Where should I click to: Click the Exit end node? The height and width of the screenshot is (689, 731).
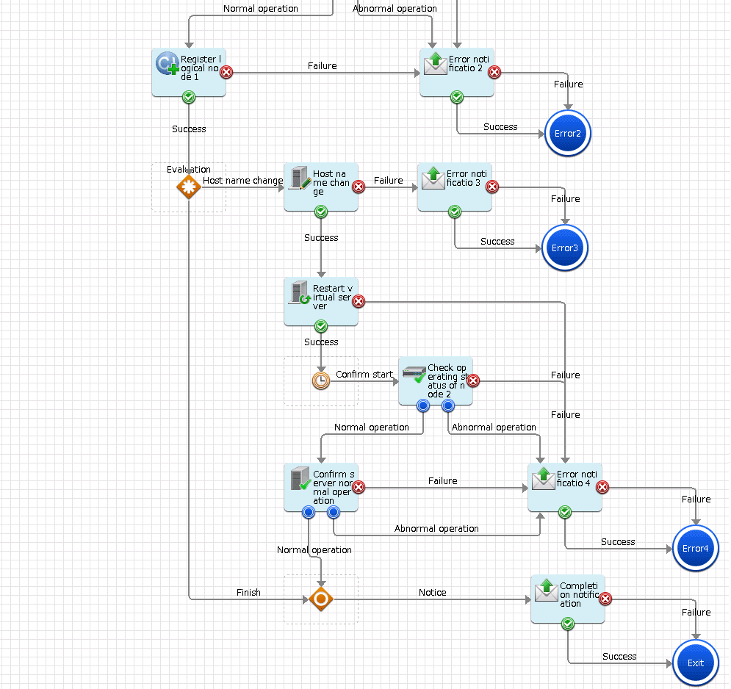click(695, 663)
